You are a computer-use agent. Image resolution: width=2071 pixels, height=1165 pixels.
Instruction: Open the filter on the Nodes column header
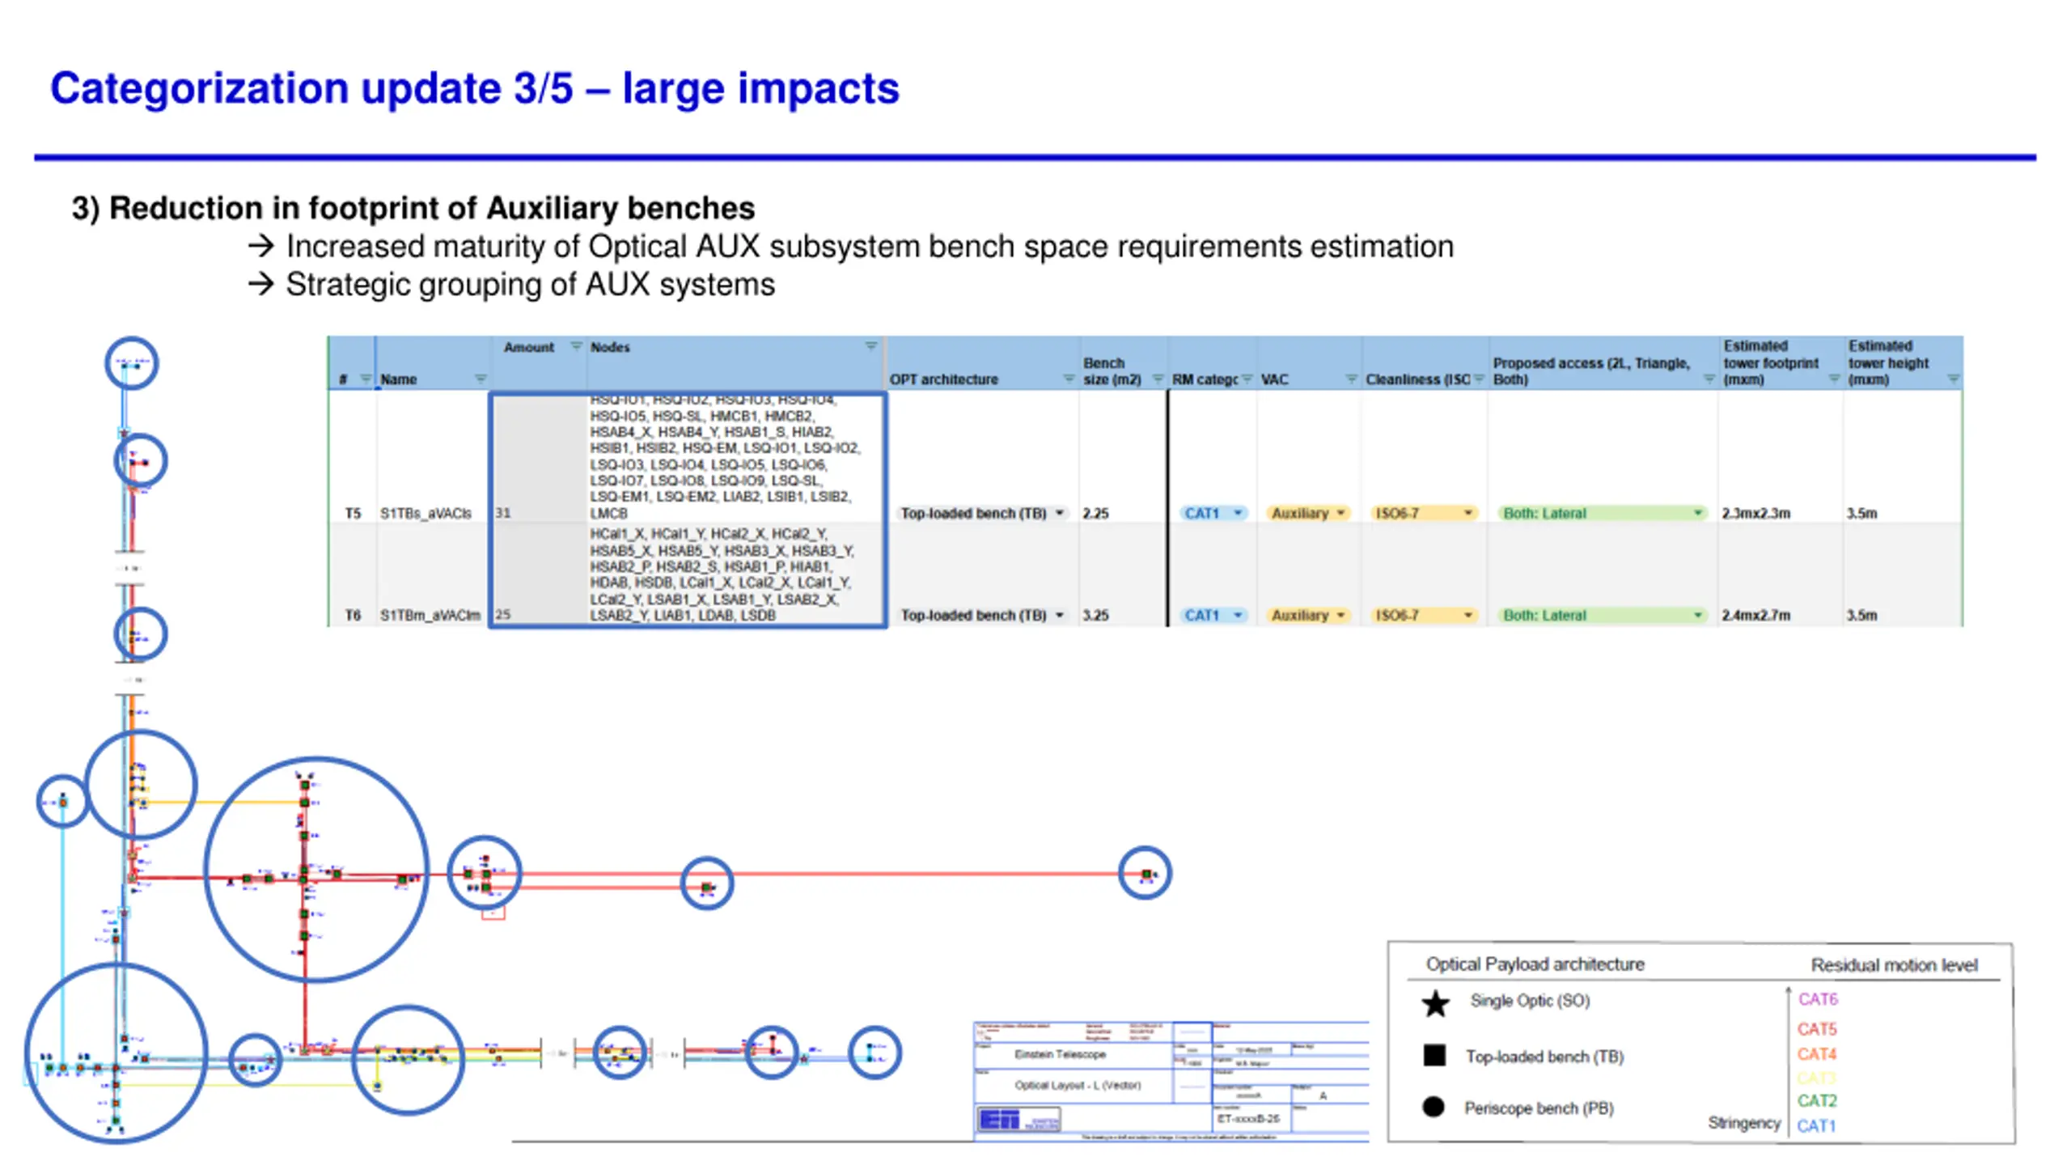pos(871,346)
